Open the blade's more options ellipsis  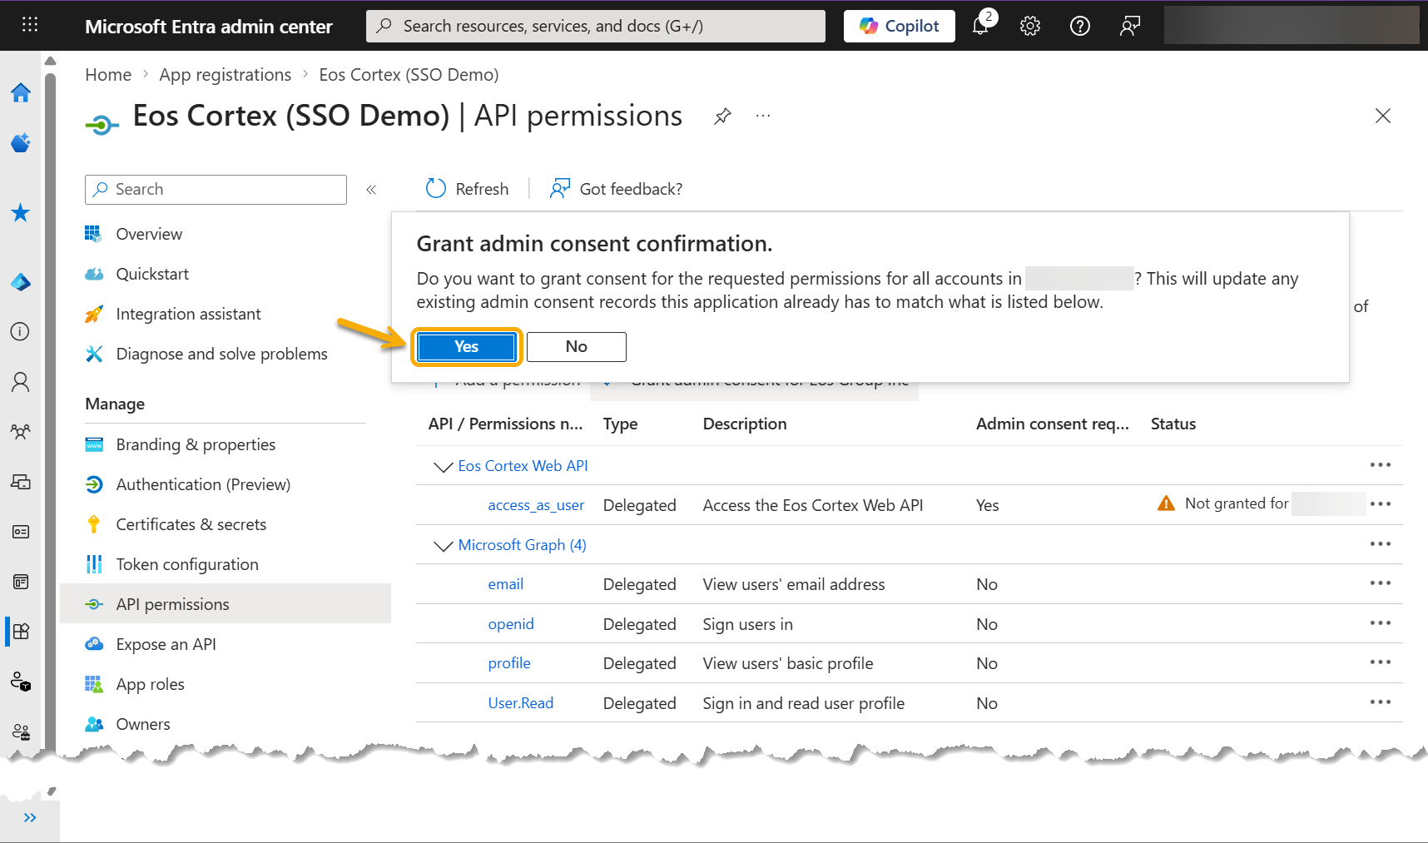point(763,117)
